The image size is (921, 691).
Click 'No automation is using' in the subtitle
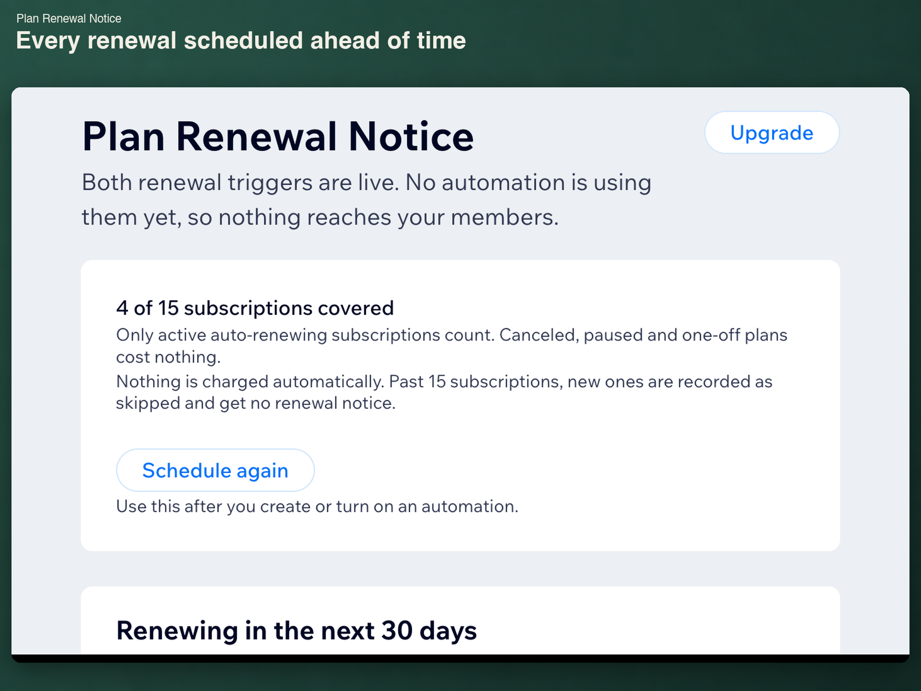coord(528,182)
